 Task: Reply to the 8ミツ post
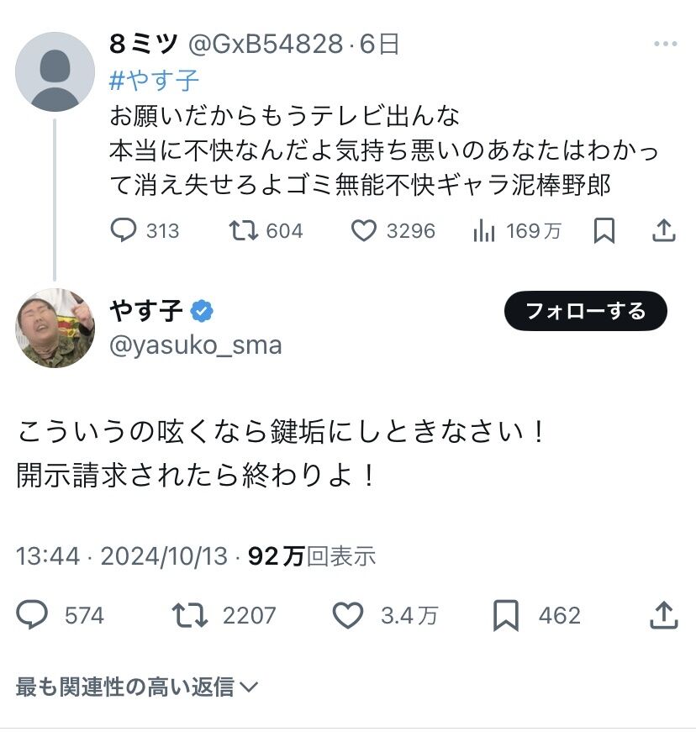pos(124,230)
